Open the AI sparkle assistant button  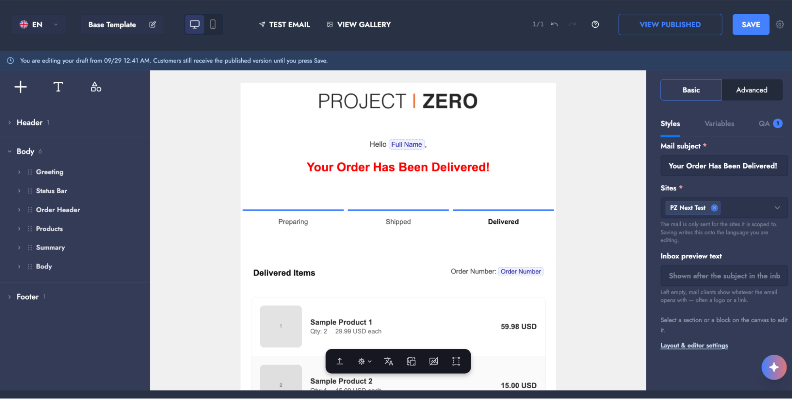tap(774, 367)
